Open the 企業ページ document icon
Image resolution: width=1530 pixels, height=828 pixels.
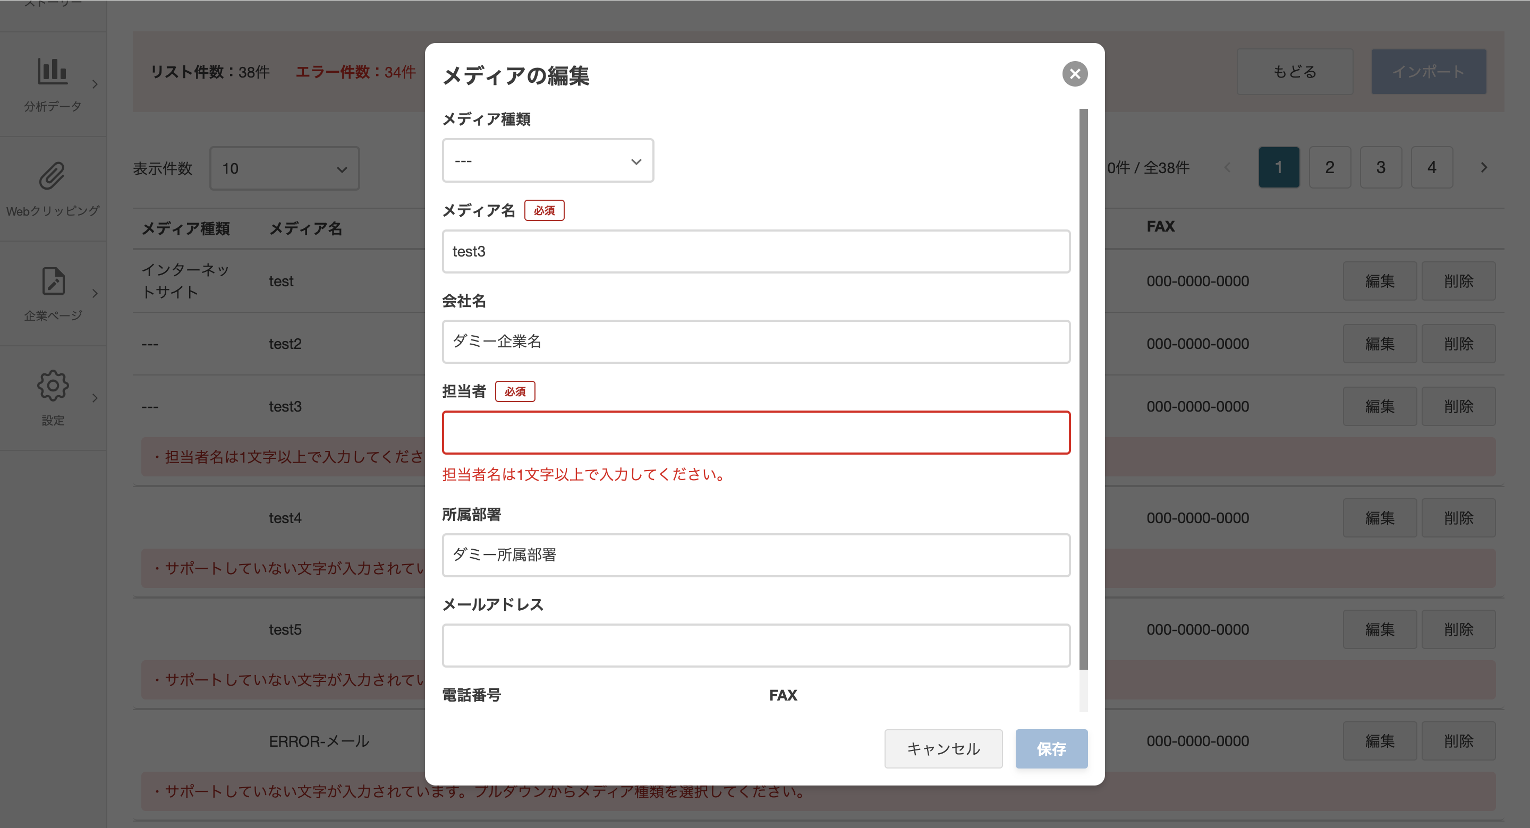54,281
